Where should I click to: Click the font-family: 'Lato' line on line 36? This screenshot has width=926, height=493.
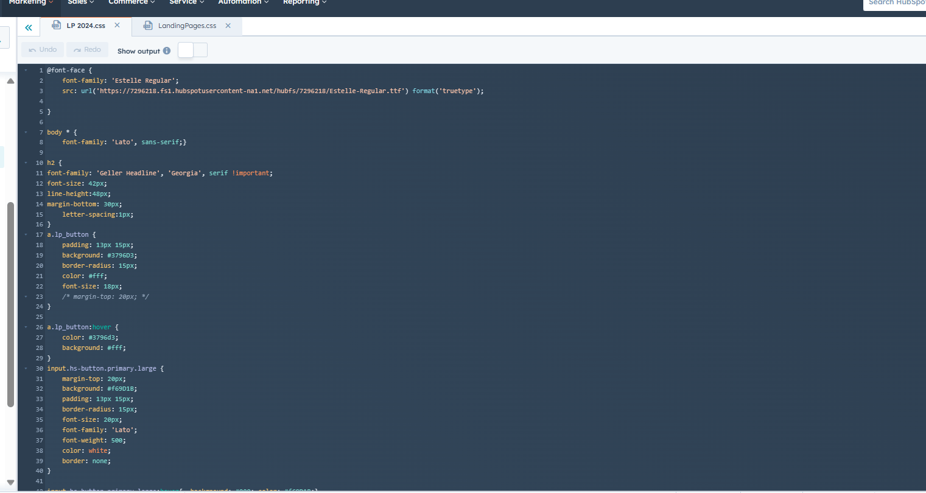click(100, 430)
